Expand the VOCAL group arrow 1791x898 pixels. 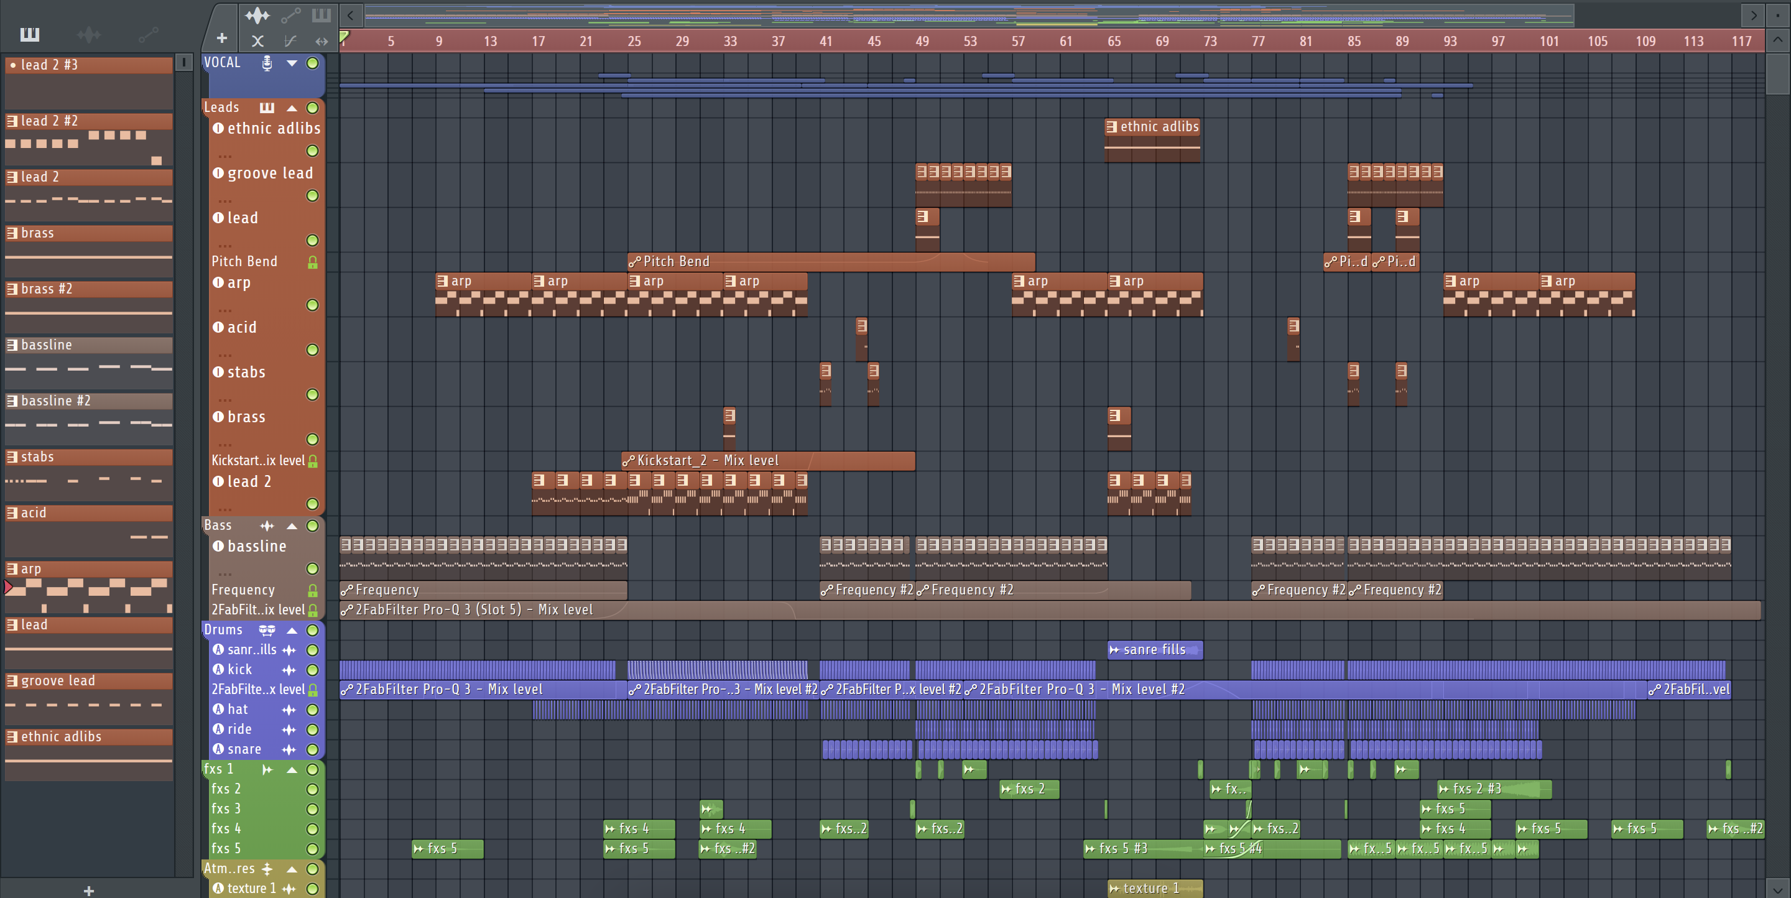click(292, 63)
